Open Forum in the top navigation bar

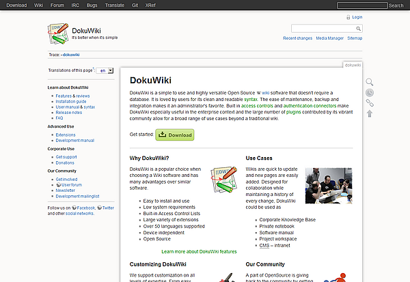(x=57, y=5)
